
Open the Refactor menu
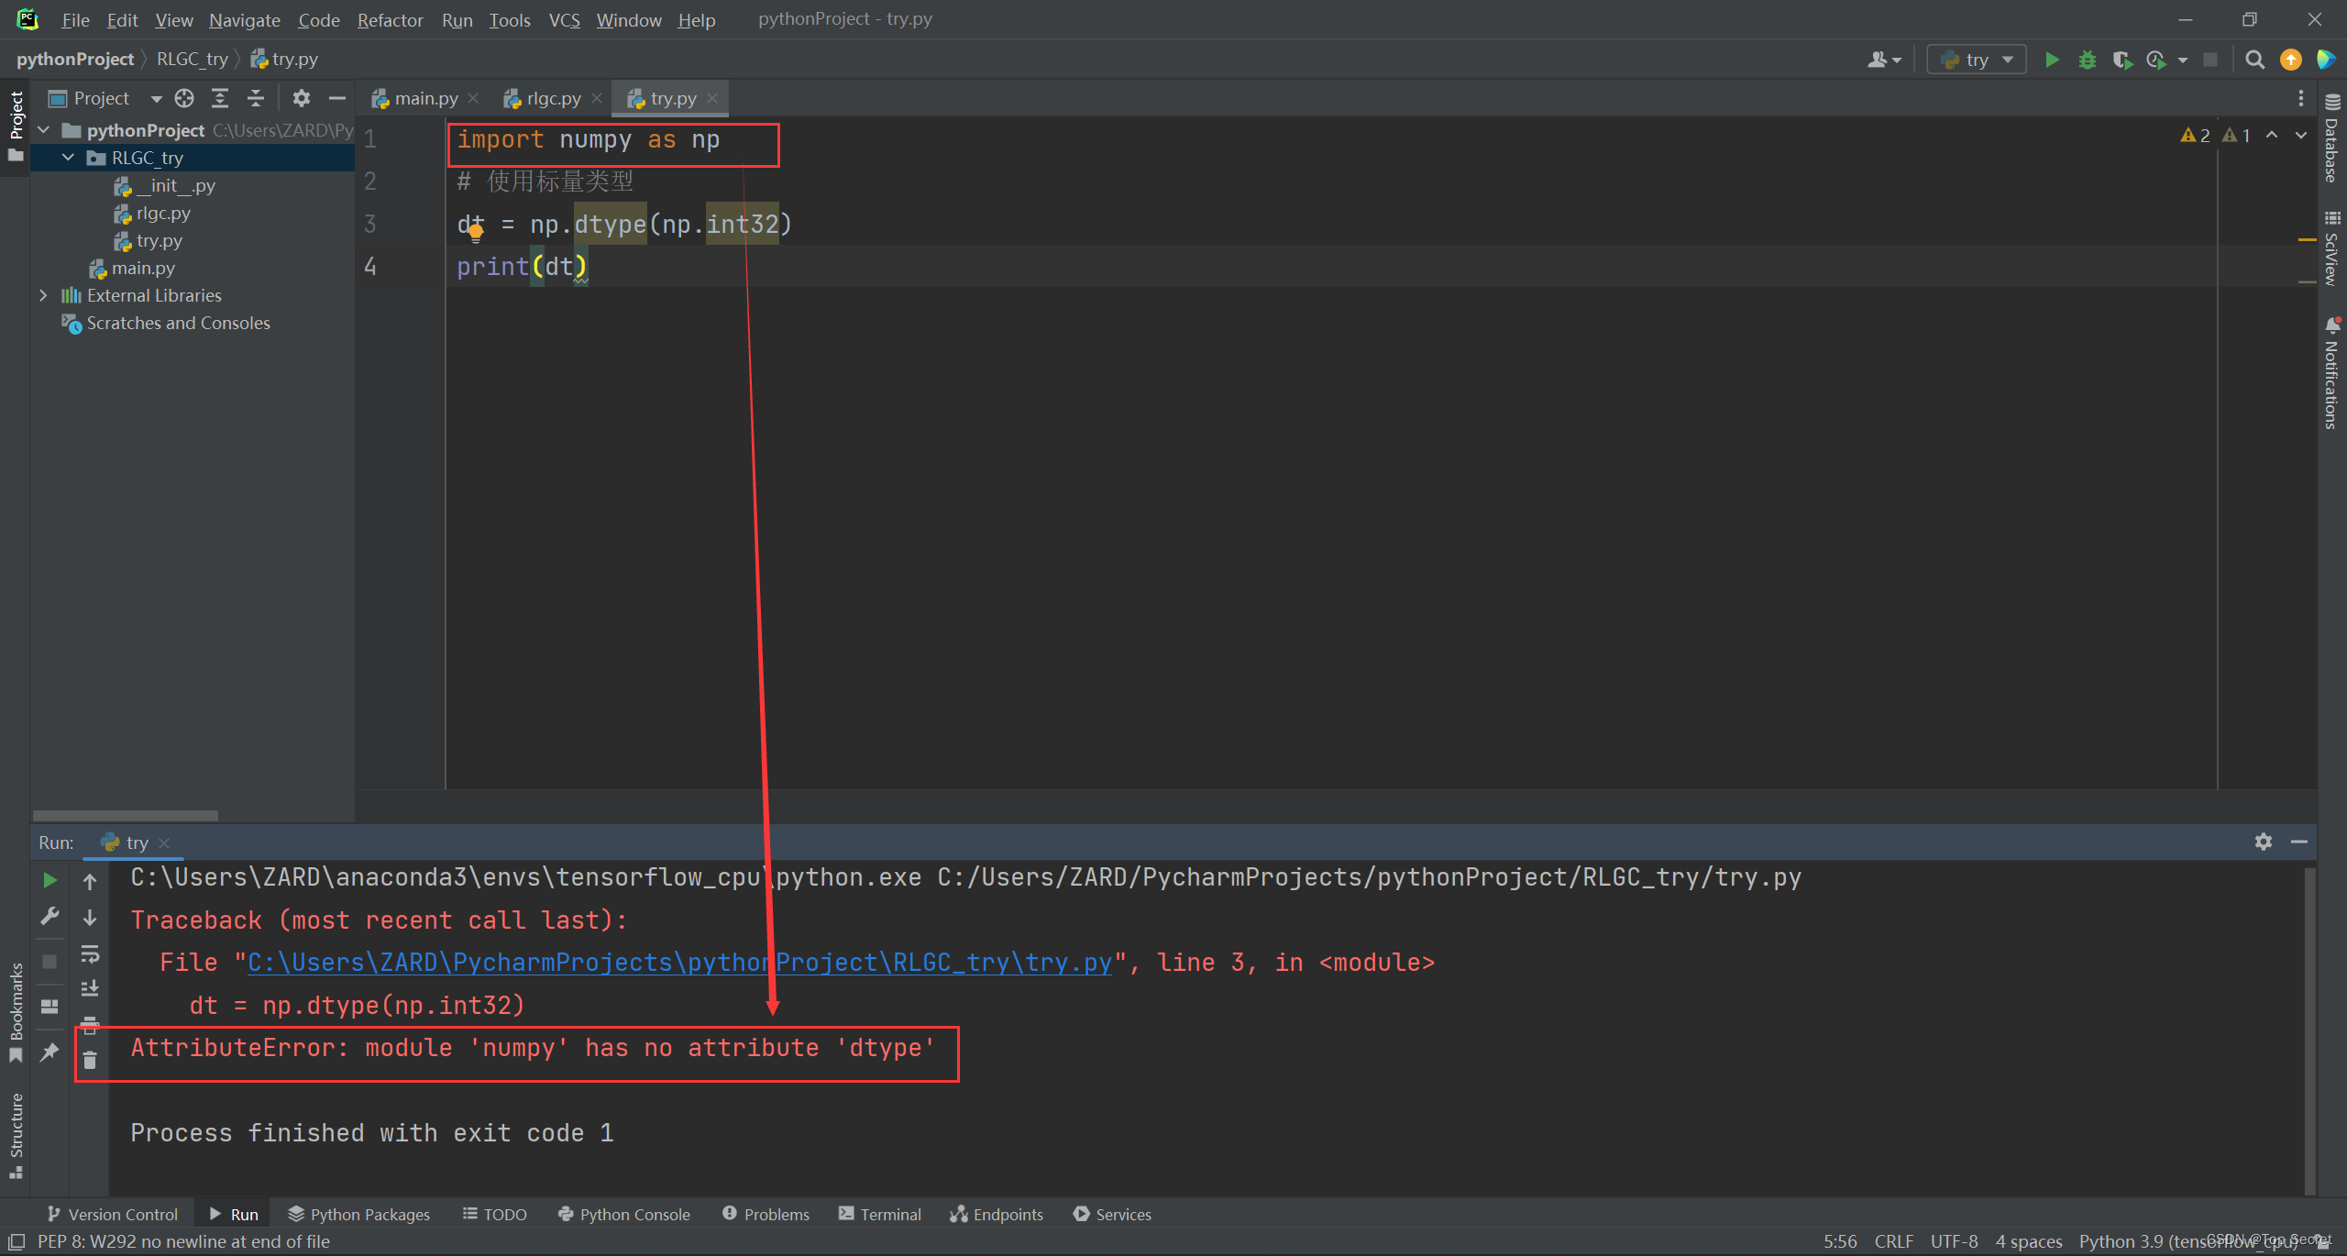tap(390, 19)
